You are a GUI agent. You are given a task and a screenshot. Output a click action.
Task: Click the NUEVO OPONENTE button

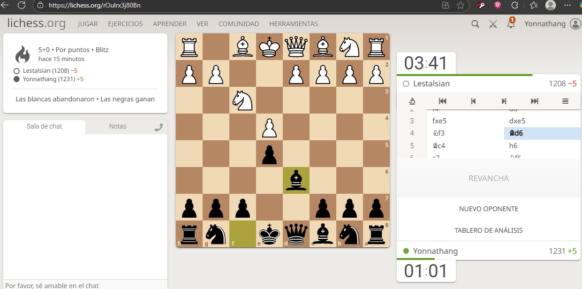click(x=488, y=209)
